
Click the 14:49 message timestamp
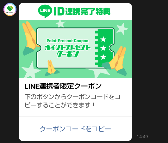(x=142, y=137)
